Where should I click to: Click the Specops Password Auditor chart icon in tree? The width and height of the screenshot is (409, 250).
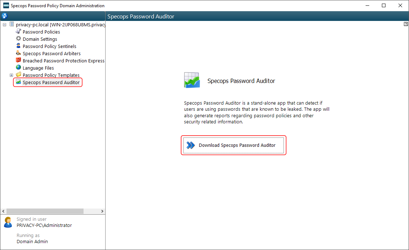click(x=18, y=82)
